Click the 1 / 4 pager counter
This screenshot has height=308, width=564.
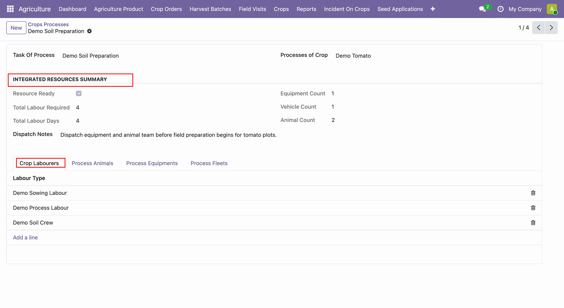coord(523,28)
